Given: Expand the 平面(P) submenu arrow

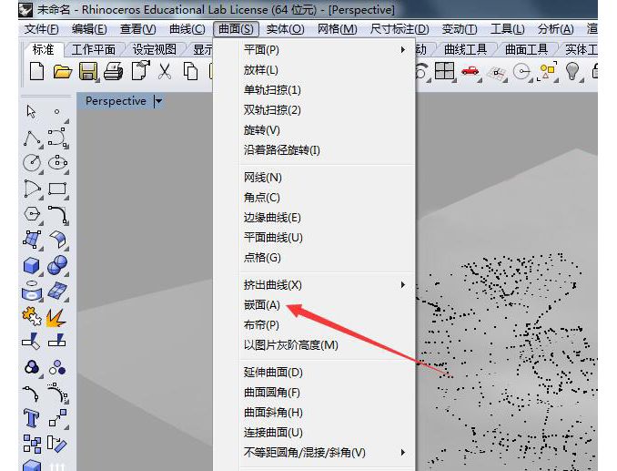Looking at the screenshot, I should [402, 49].
